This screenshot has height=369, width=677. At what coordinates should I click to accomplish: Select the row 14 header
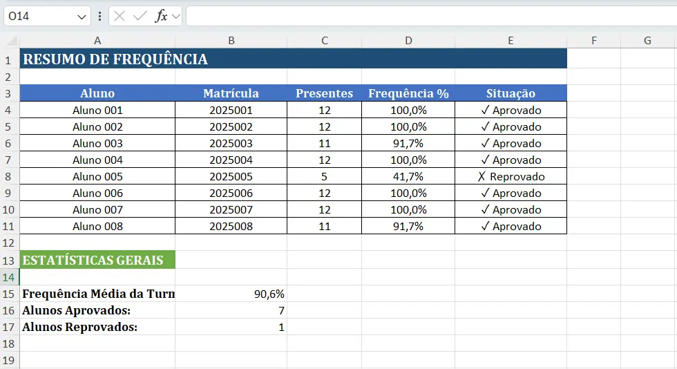[x=9, y=277]
